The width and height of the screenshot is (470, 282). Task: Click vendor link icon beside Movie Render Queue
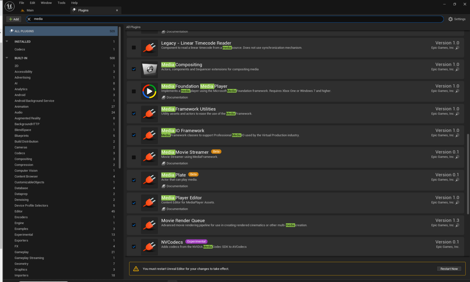click(x=457, y=225)
